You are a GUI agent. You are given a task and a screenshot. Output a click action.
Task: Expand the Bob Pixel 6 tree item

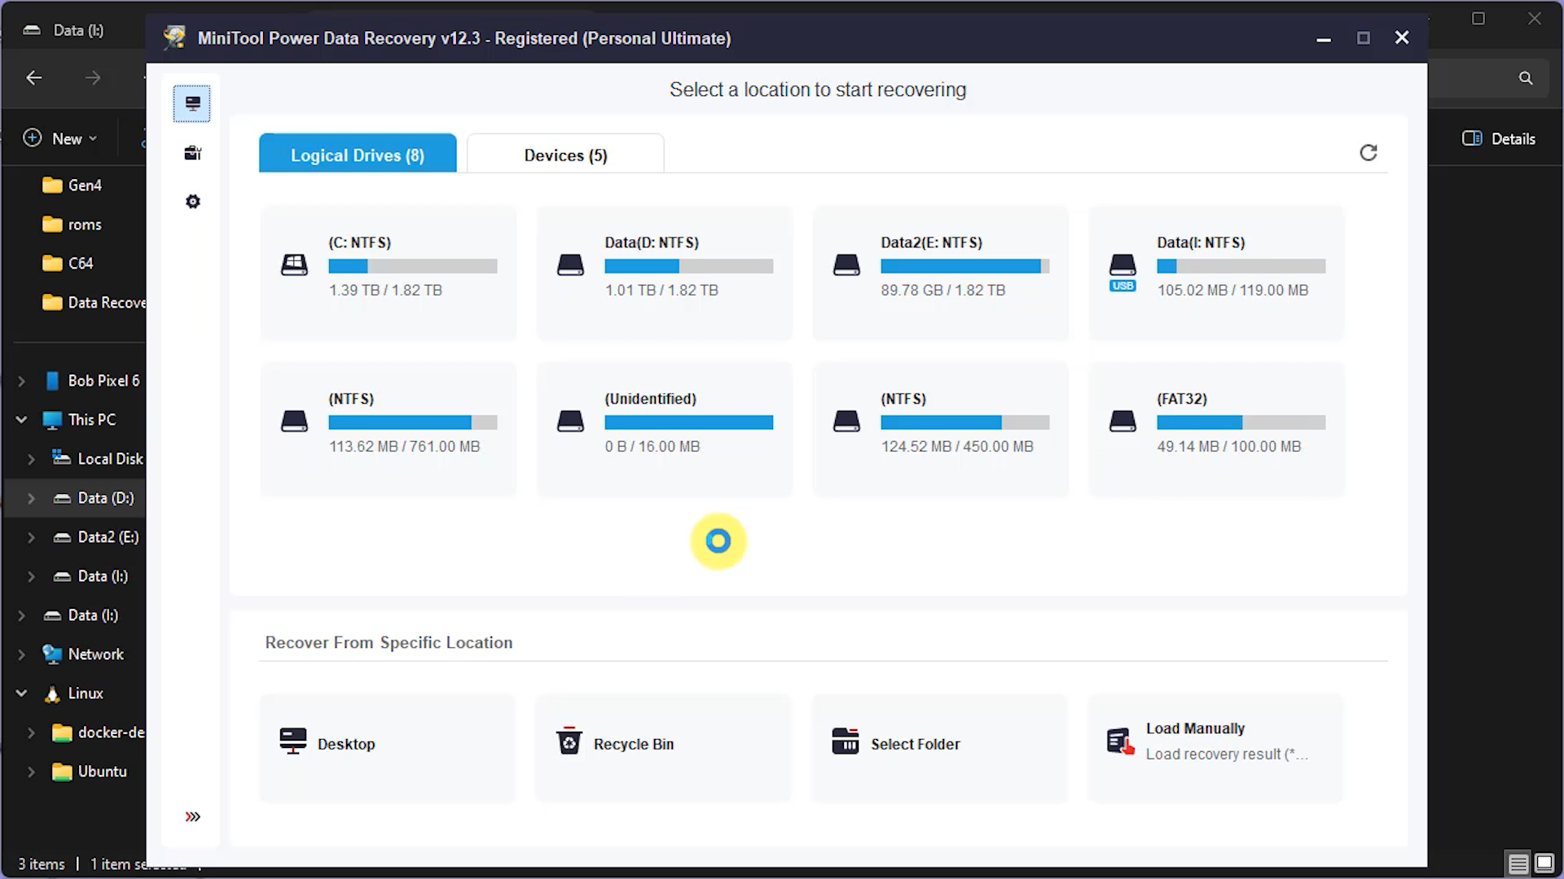coord(20,380)
